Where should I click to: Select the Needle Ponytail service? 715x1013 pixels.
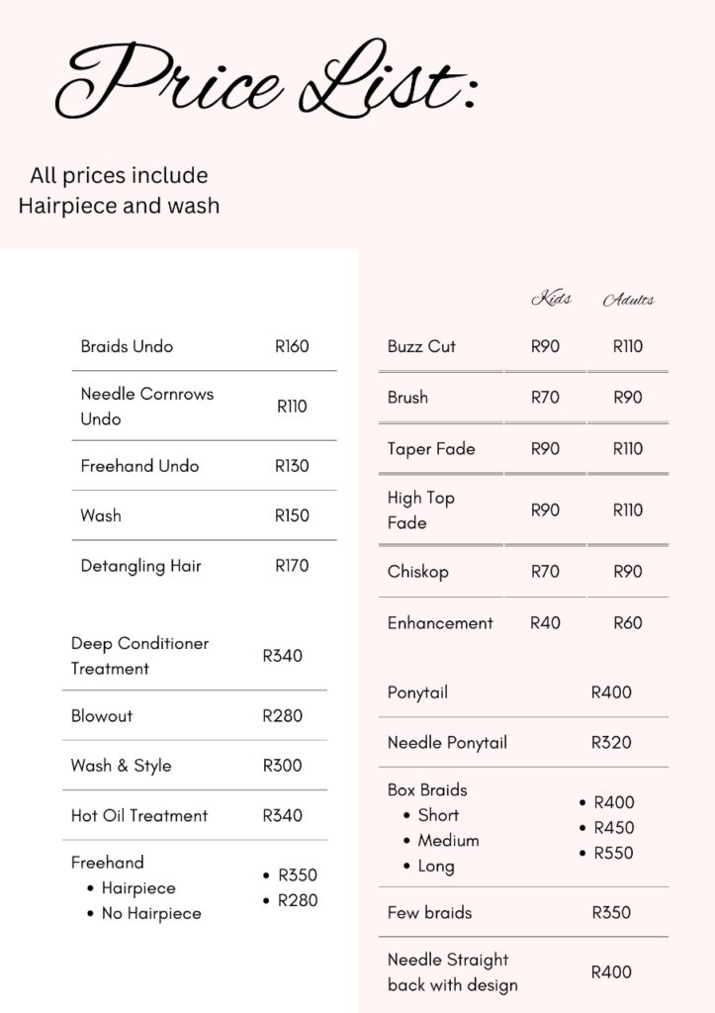point(447,743)
